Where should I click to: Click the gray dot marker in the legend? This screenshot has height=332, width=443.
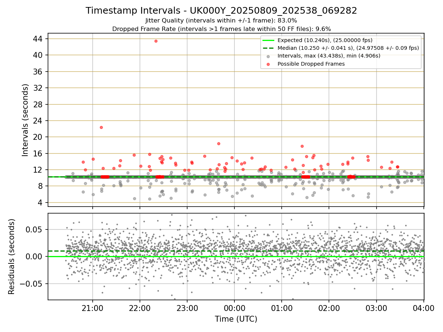[x=268, y=56]
